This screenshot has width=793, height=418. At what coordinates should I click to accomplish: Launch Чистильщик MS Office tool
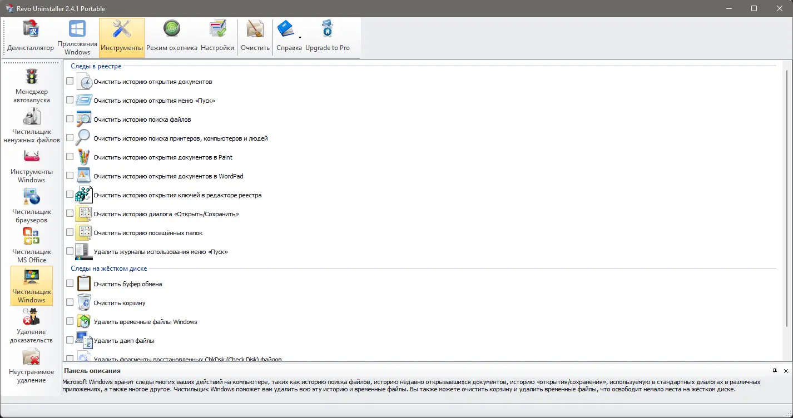pos(32,246)
